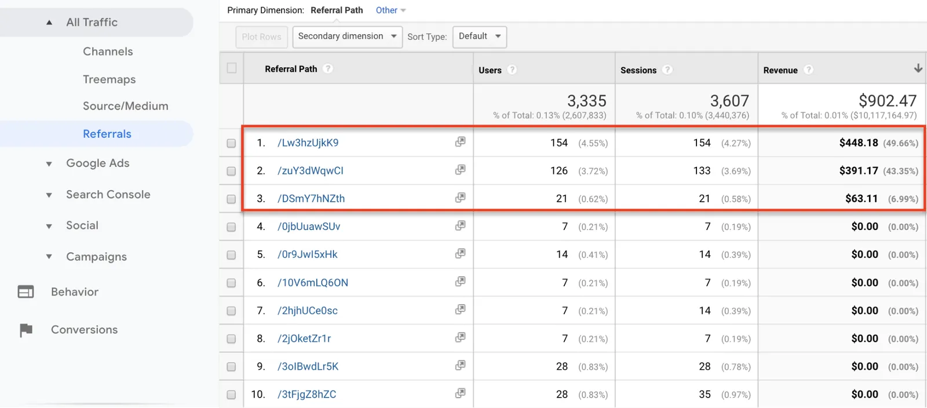Open external link icon for /2jOketZr1r
The width and height of the screenshot is (927, 408).
click(x=460, y=337)
